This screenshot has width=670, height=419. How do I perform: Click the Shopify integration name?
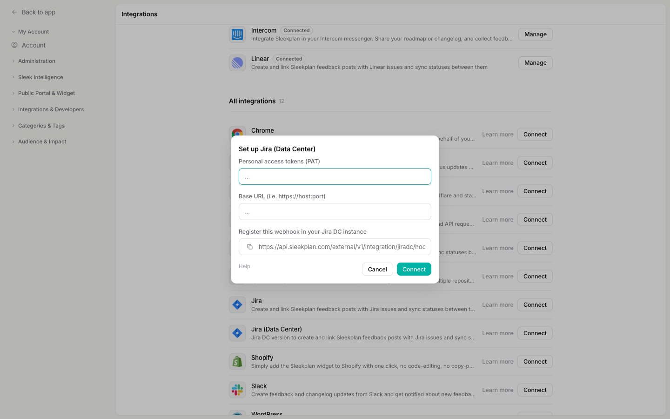point(262,358)
